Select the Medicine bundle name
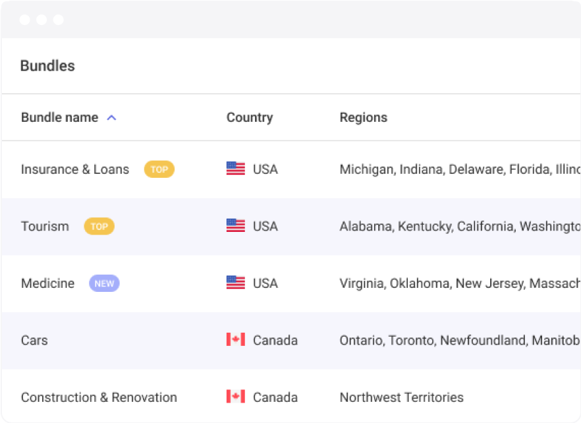 (x=47, y=283)
